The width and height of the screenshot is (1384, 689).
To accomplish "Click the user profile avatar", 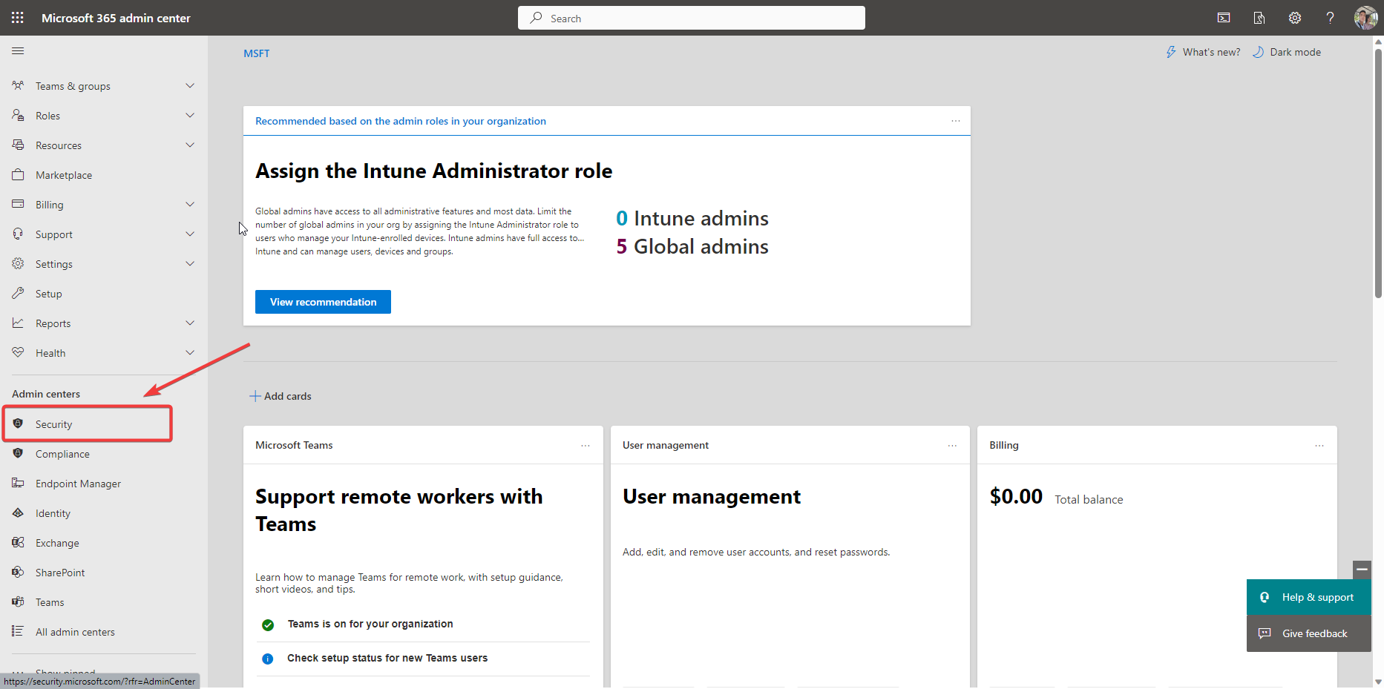I will [x=1365, y=18].
